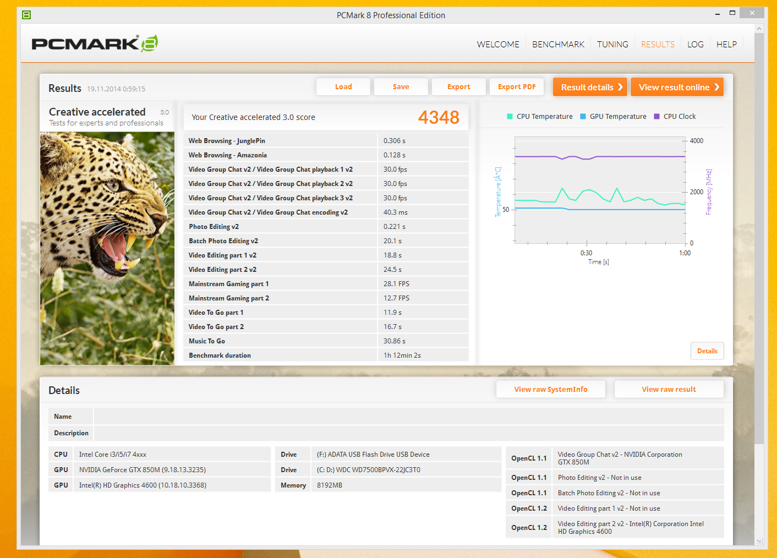The width and height of the screenshot is (777, 558).
Task: Click the Name field in Details
Action: point(409,416)
